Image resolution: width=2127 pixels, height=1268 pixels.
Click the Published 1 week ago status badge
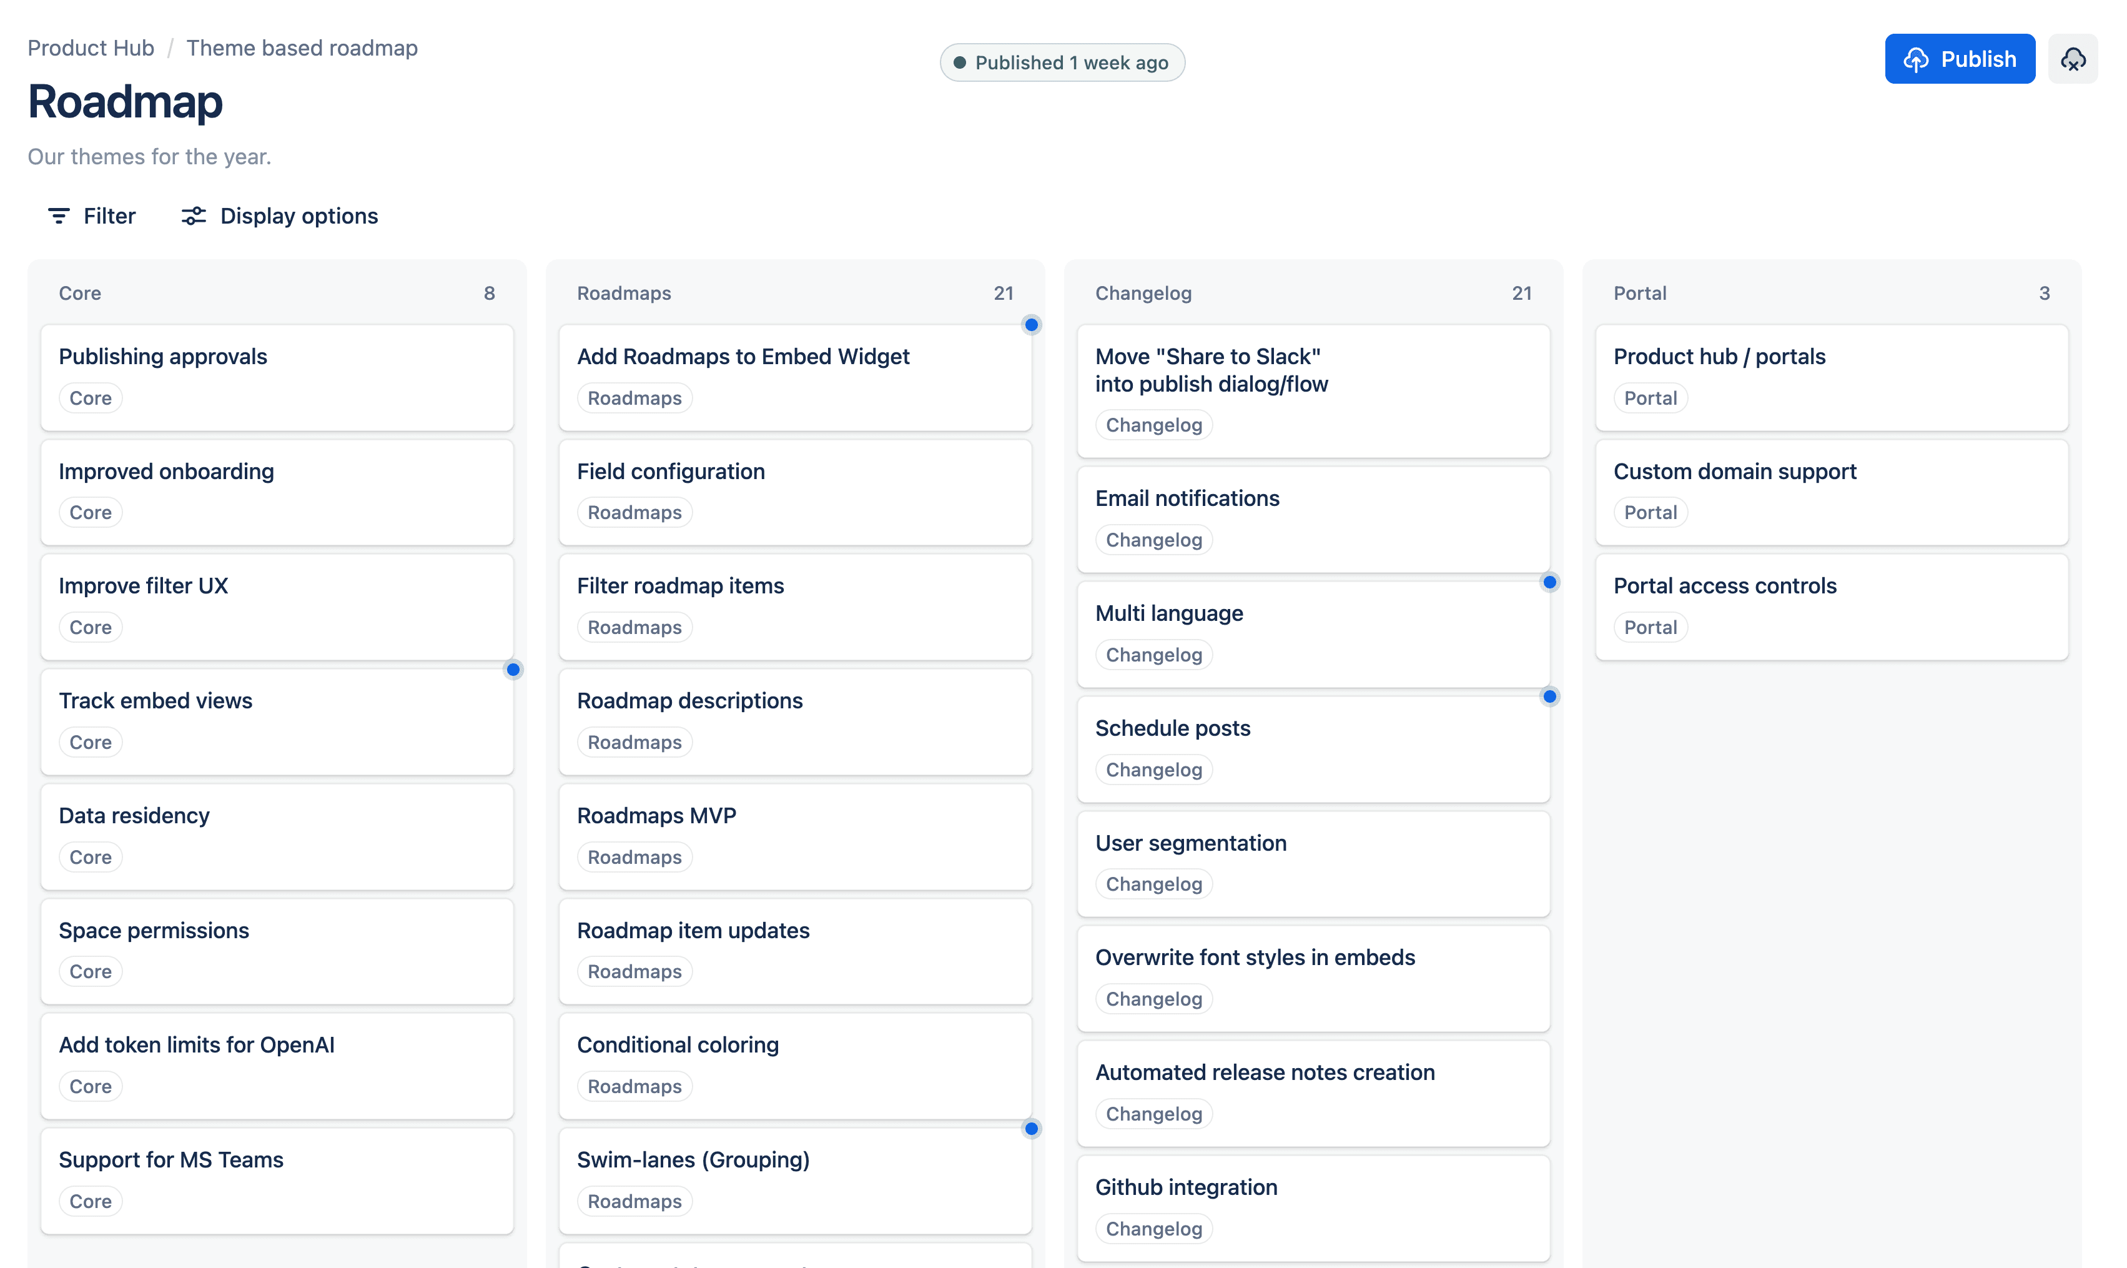[1062, 62]
